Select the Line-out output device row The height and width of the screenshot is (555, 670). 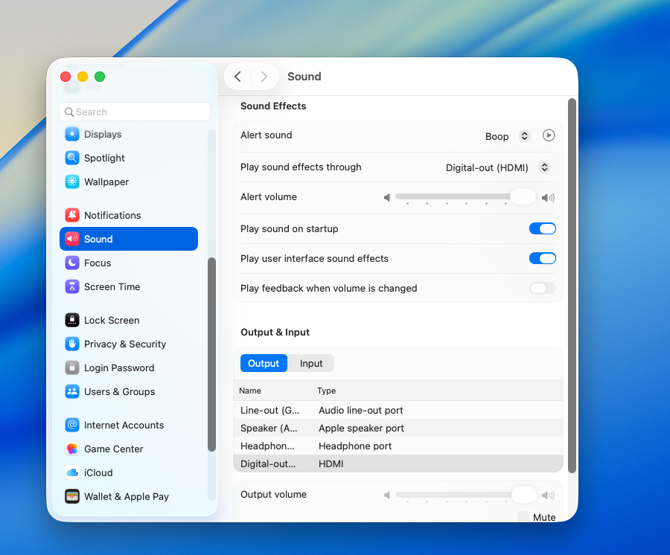(398, 410)
